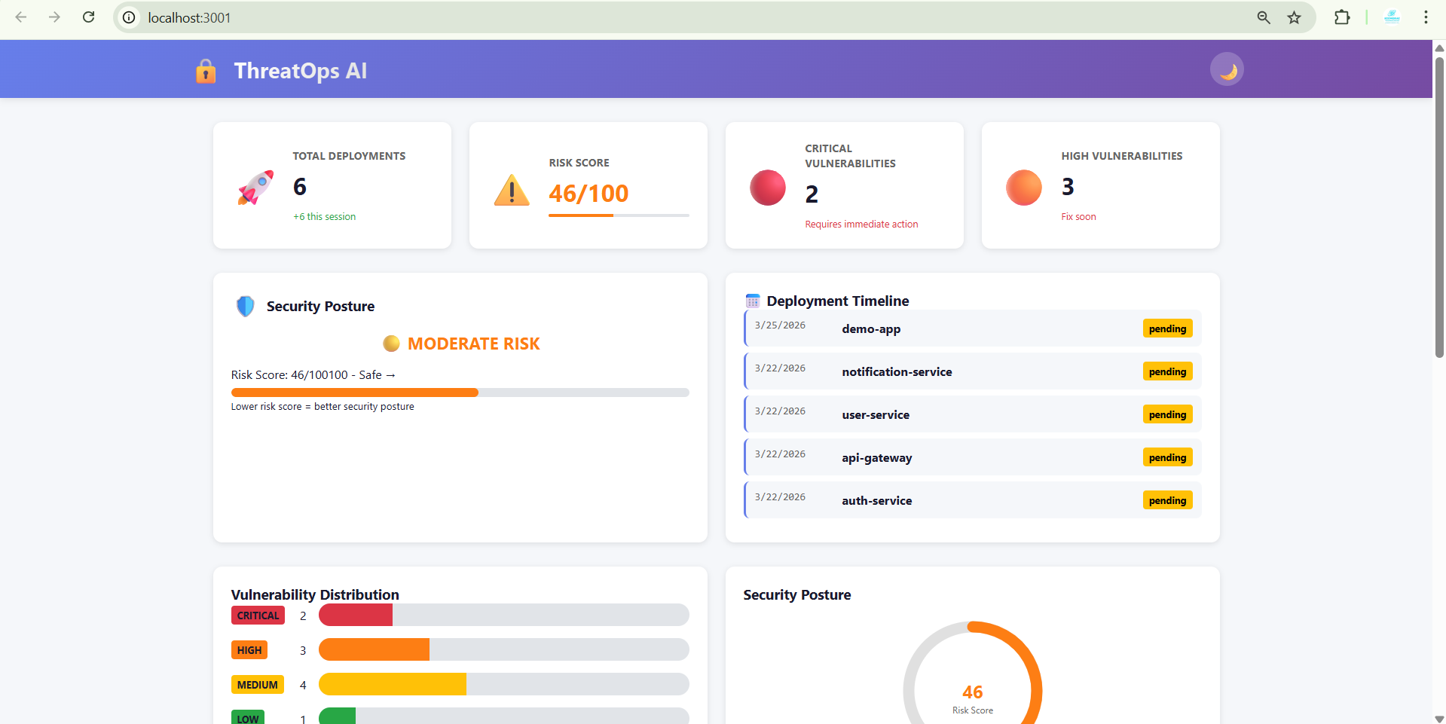Viewport: 1446px width, 724px height.
Task: Click the calendar icon beside Deployment Timeline
Action: [x=752, y=301]
